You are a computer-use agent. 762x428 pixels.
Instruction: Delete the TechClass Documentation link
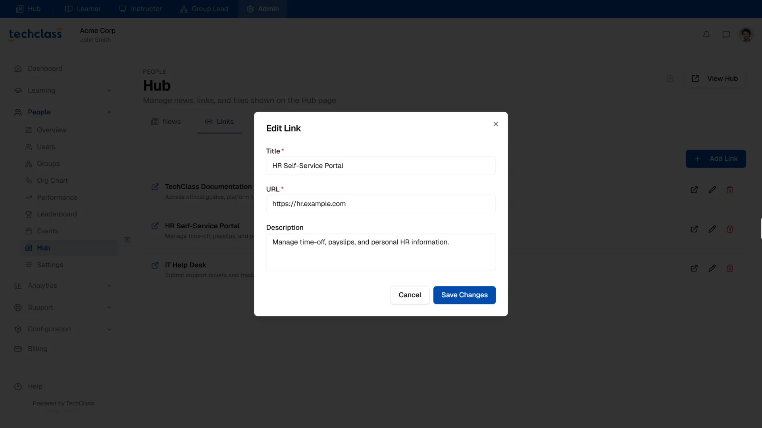point(730,190)
